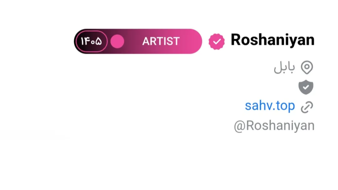Click the pink circle in ARTIST badge
The image size is (338, 190).
point(117,41)
